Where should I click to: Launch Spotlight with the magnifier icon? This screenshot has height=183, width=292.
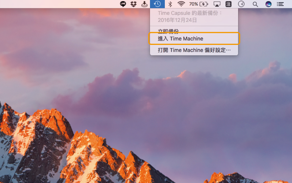(x=255, y=4)
